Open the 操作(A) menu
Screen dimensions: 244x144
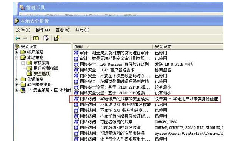[x=43, y=30]
